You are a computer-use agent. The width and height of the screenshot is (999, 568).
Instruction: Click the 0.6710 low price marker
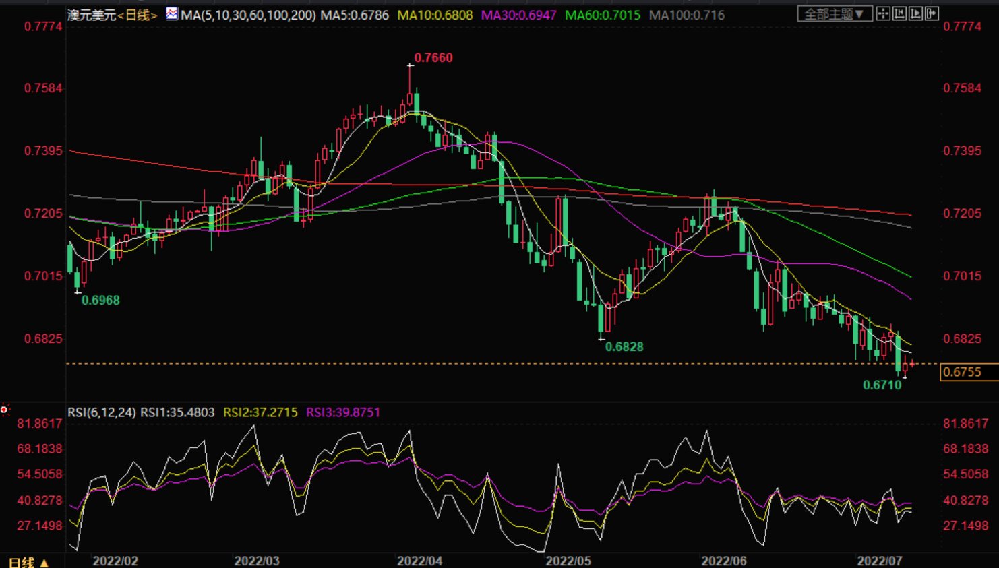[x=882, y=385]
